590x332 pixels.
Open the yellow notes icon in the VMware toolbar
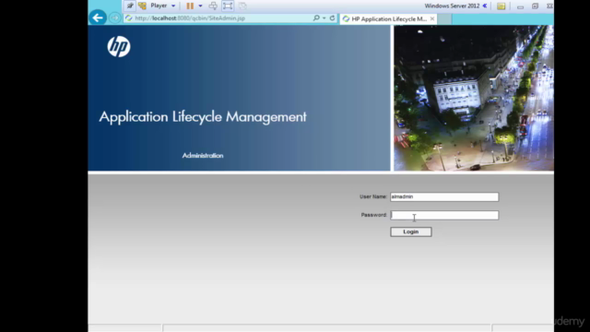pos(501,6)
